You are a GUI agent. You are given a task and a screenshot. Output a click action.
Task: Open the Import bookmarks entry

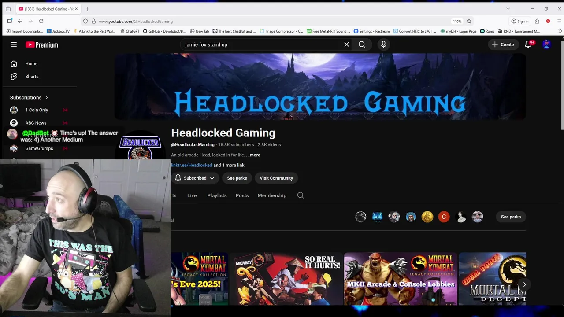point(25,31)
